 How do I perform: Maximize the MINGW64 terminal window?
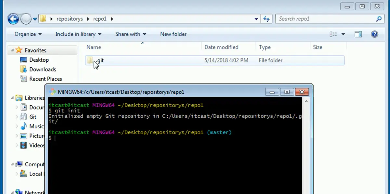pyautogui.click(x=287, y=92)
